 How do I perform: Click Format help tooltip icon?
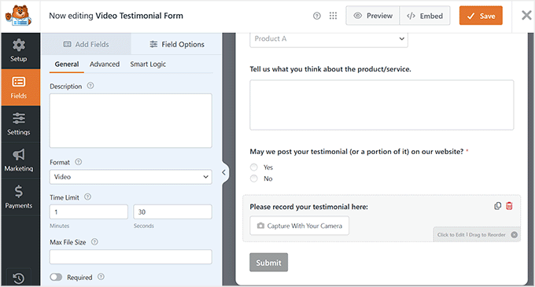click(x=79, y=162)
